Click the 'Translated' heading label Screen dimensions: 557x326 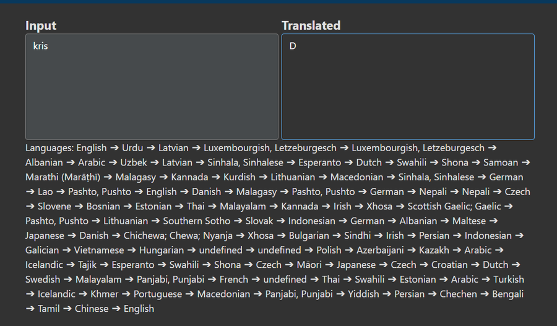tap(311, 25)
